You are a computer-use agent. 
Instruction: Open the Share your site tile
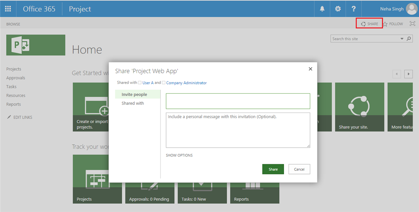[360, 107]
